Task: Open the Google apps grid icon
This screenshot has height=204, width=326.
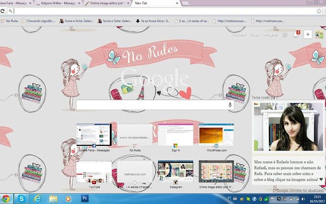Action: [285, 35]
